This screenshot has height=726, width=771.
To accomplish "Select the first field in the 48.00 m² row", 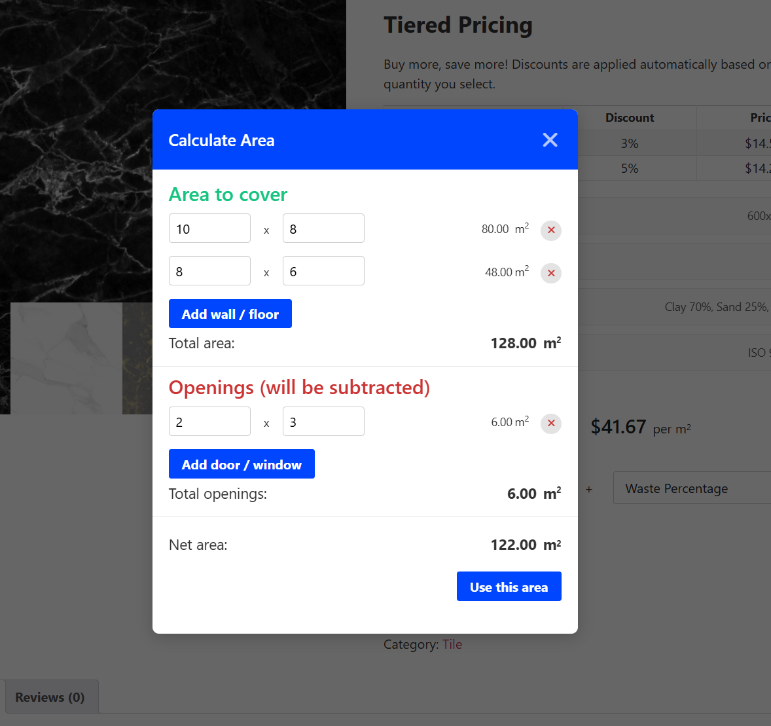I will coord(209,271).
